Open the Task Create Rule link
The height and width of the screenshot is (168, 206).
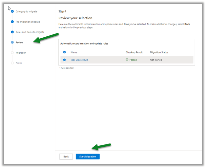pos(79,60)
